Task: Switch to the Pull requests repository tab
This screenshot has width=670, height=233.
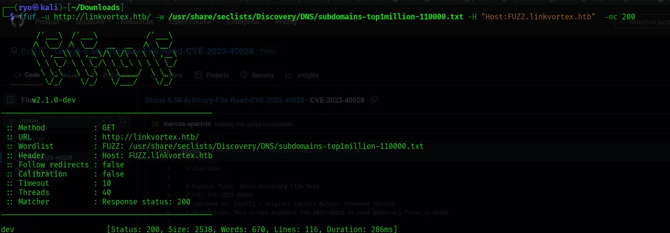Action: [x=115, y=75]
